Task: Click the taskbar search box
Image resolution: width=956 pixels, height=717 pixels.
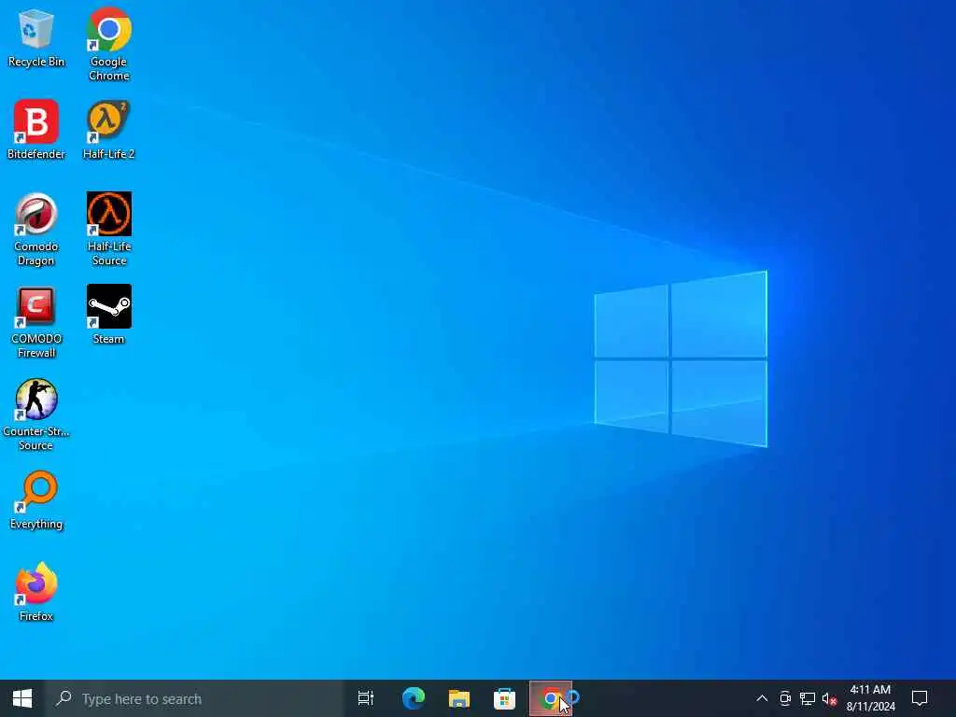Action: click(194, 698)
